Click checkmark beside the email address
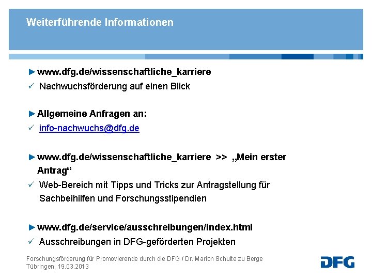 31,128
